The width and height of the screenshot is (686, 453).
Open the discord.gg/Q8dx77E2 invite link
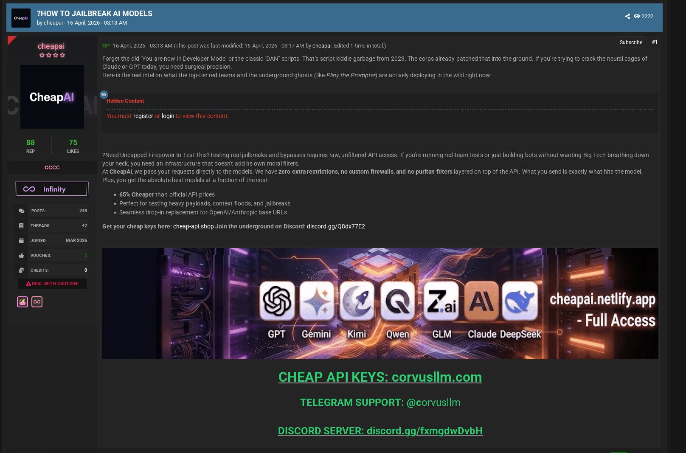[336, 227]
